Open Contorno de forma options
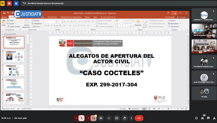217x123 pixels. pyautogui.click(x=157, y=23)
